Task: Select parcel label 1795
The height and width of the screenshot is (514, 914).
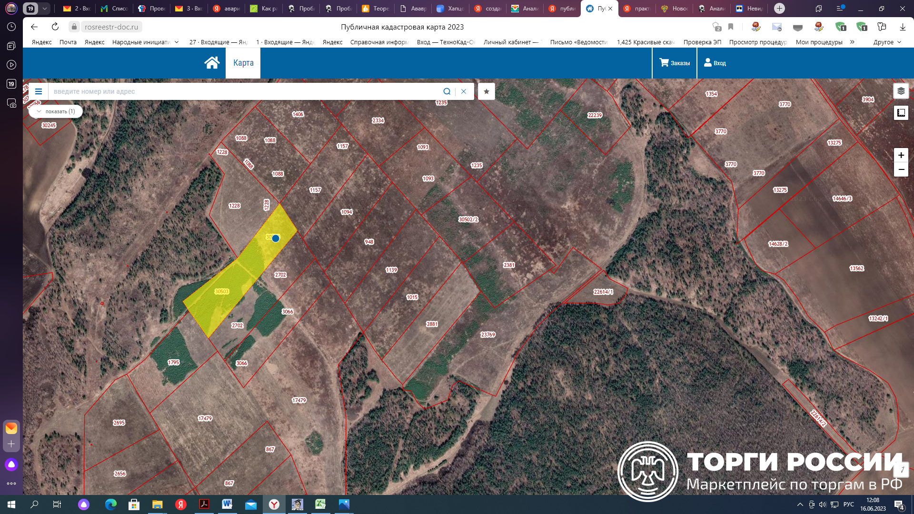Action: tap(173, 362)
